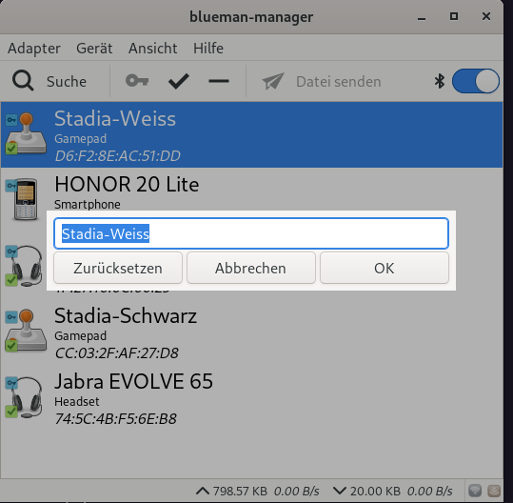Image resolution: width=513 pixels, height=503 pixels.
Task: Click the remove minus toolbar icon
Action: (219, 81)
